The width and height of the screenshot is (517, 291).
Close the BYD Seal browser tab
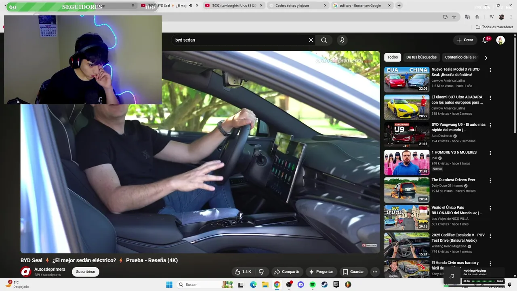click(x=197, y=6)
